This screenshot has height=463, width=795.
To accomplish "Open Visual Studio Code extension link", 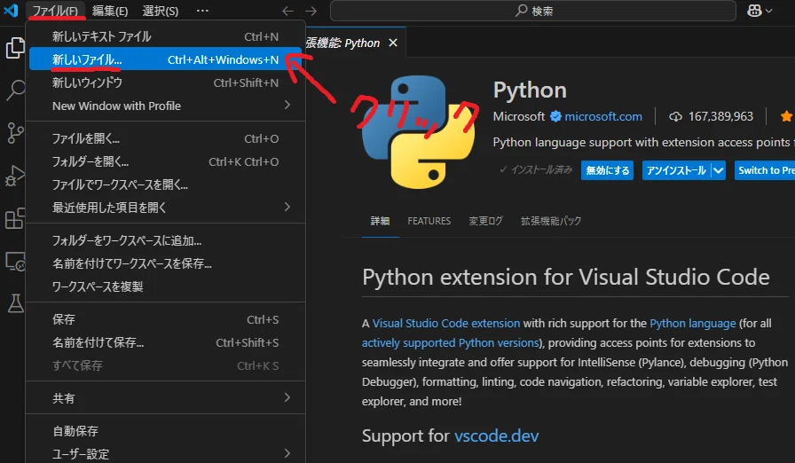I will [446, 323].
